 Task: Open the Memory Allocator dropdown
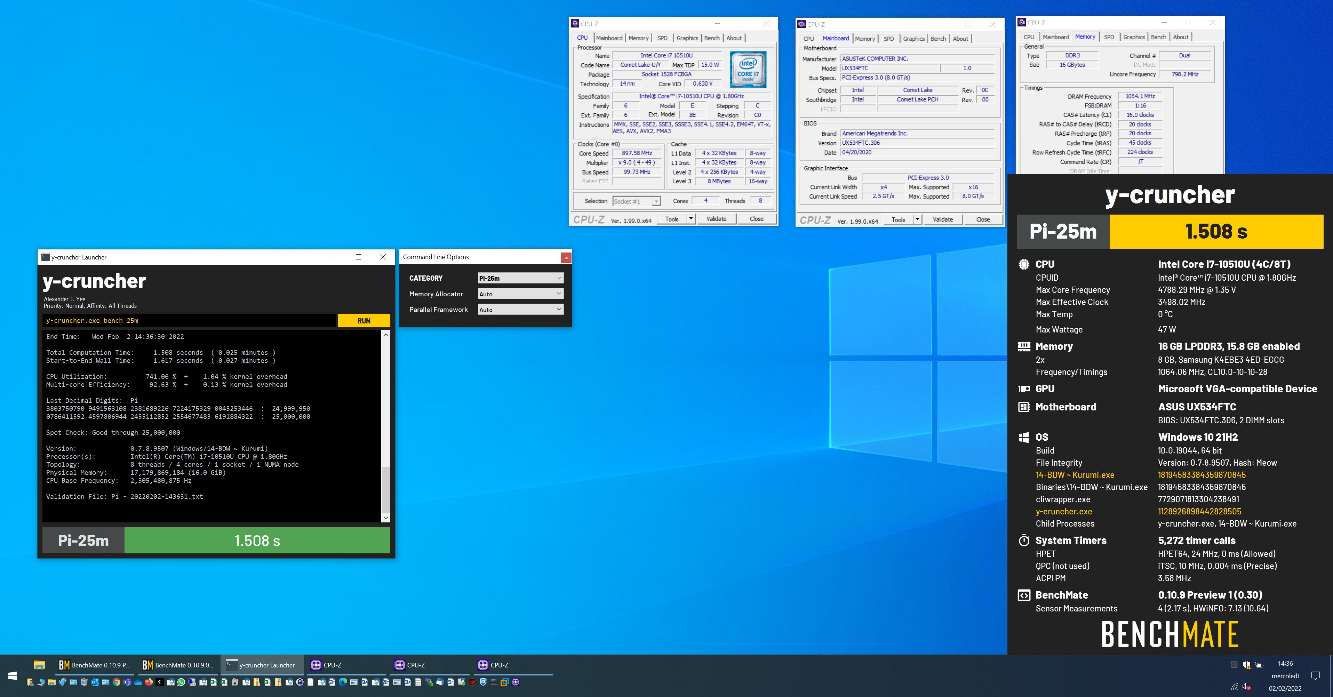[x=520, y=294]
